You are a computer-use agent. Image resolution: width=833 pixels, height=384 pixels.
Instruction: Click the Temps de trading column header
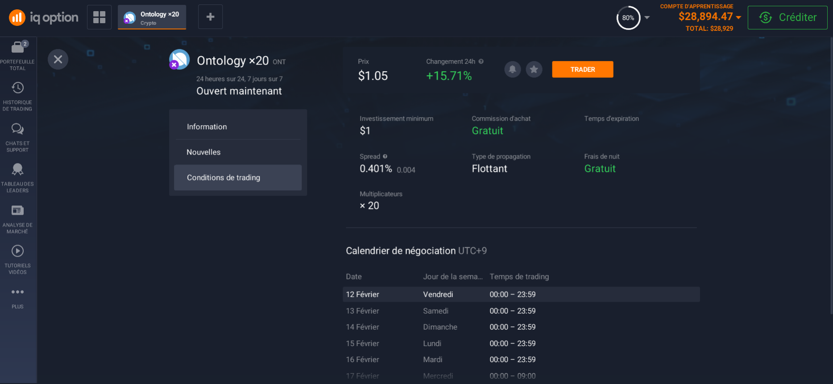point(519,277)
